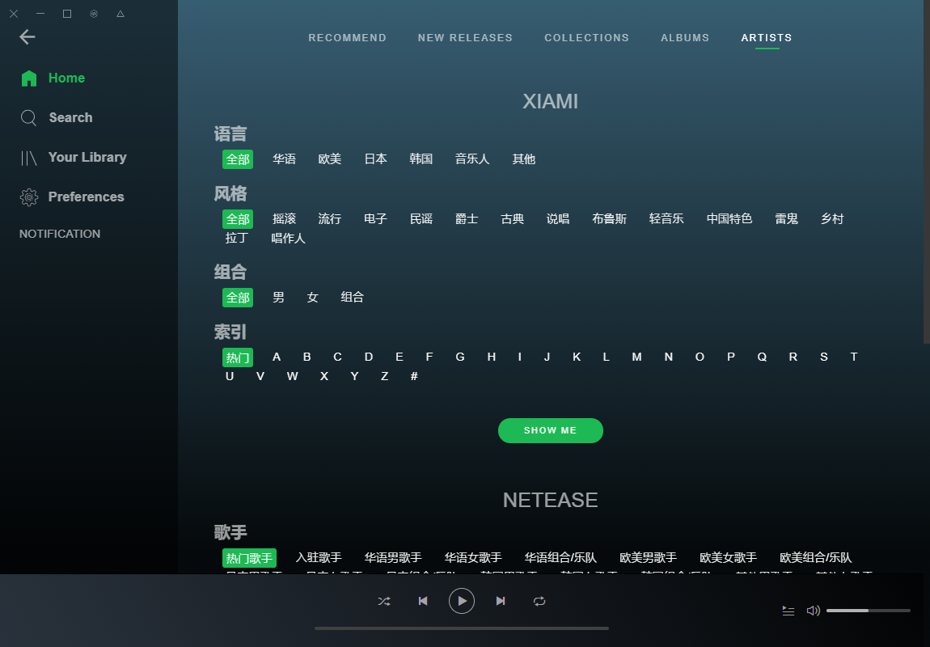Choose 唱作人 style filter
This screenshot has height=647, width=930.
tap(288, 238)
